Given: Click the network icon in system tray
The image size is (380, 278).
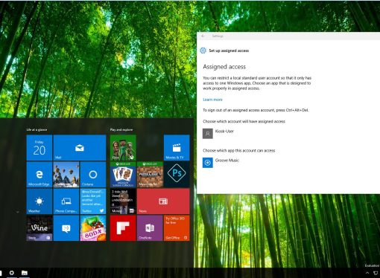Looking at the screenshot, I should coord(376,273).
